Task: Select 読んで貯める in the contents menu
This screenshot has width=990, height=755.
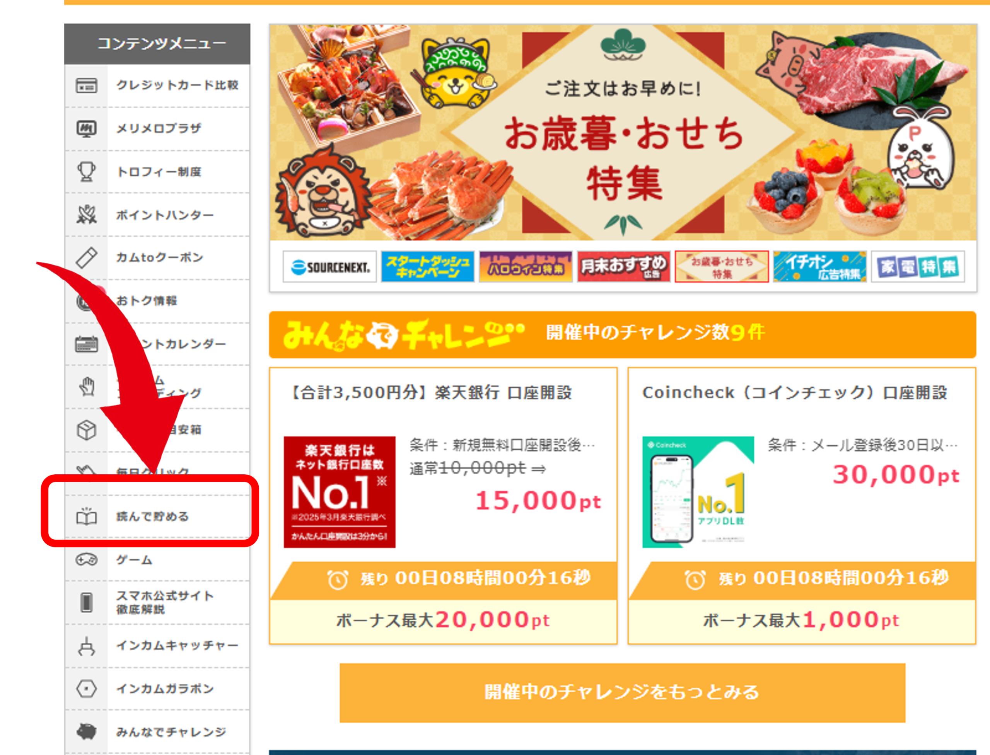Action: (157, 516)
